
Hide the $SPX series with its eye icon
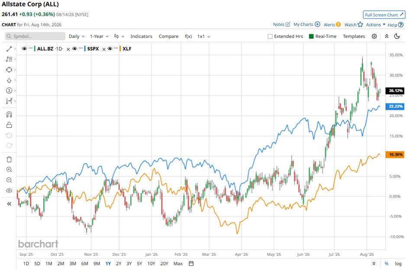coord(74,48)
